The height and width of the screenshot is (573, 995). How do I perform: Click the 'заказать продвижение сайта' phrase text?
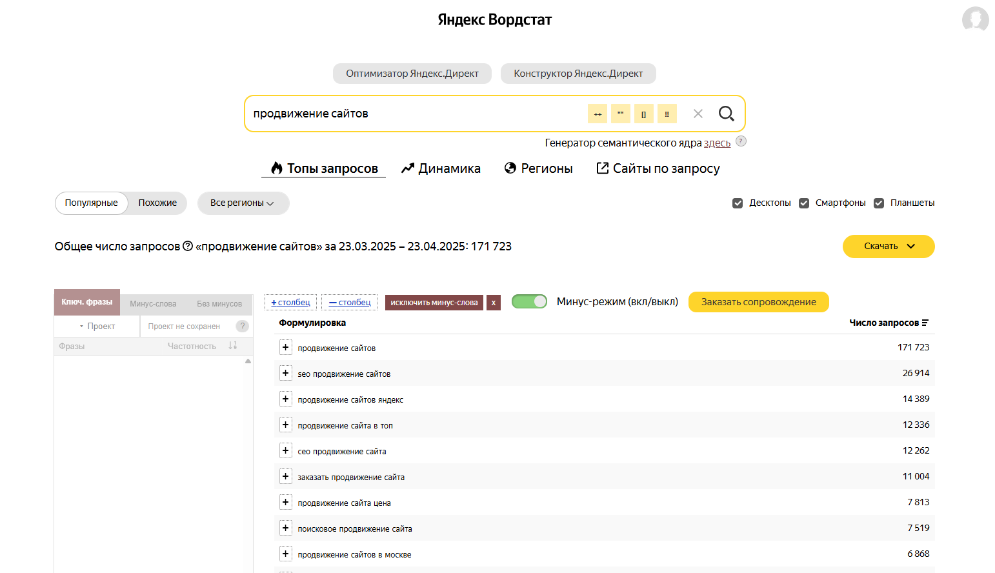click(351, 477)
